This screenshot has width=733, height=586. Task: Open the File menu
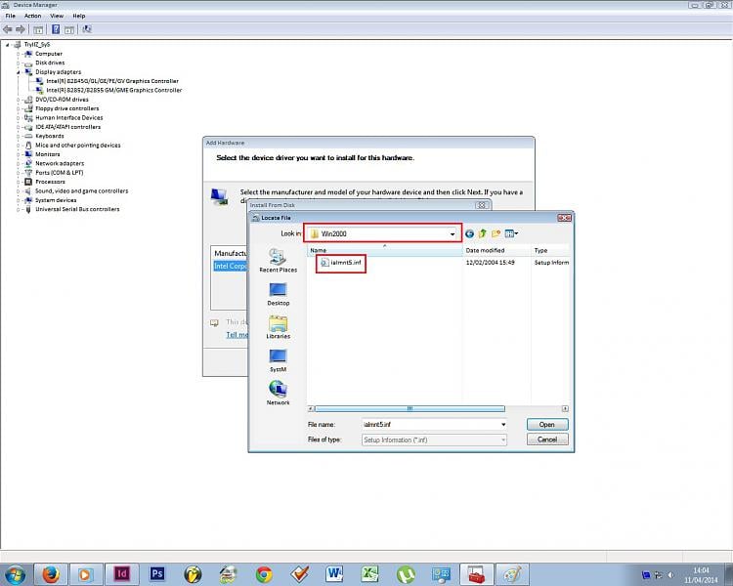11,16
